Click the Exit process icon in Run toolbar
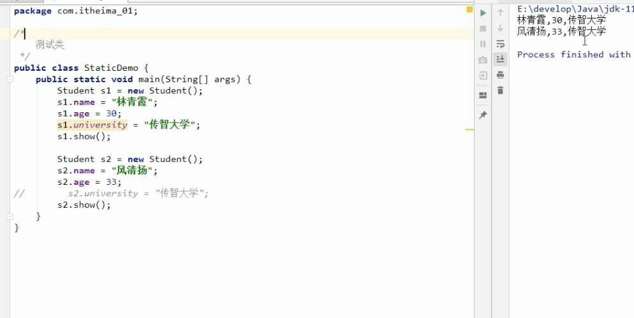The width and height of the screenshot is (634, 318). [x=483, y=76]
